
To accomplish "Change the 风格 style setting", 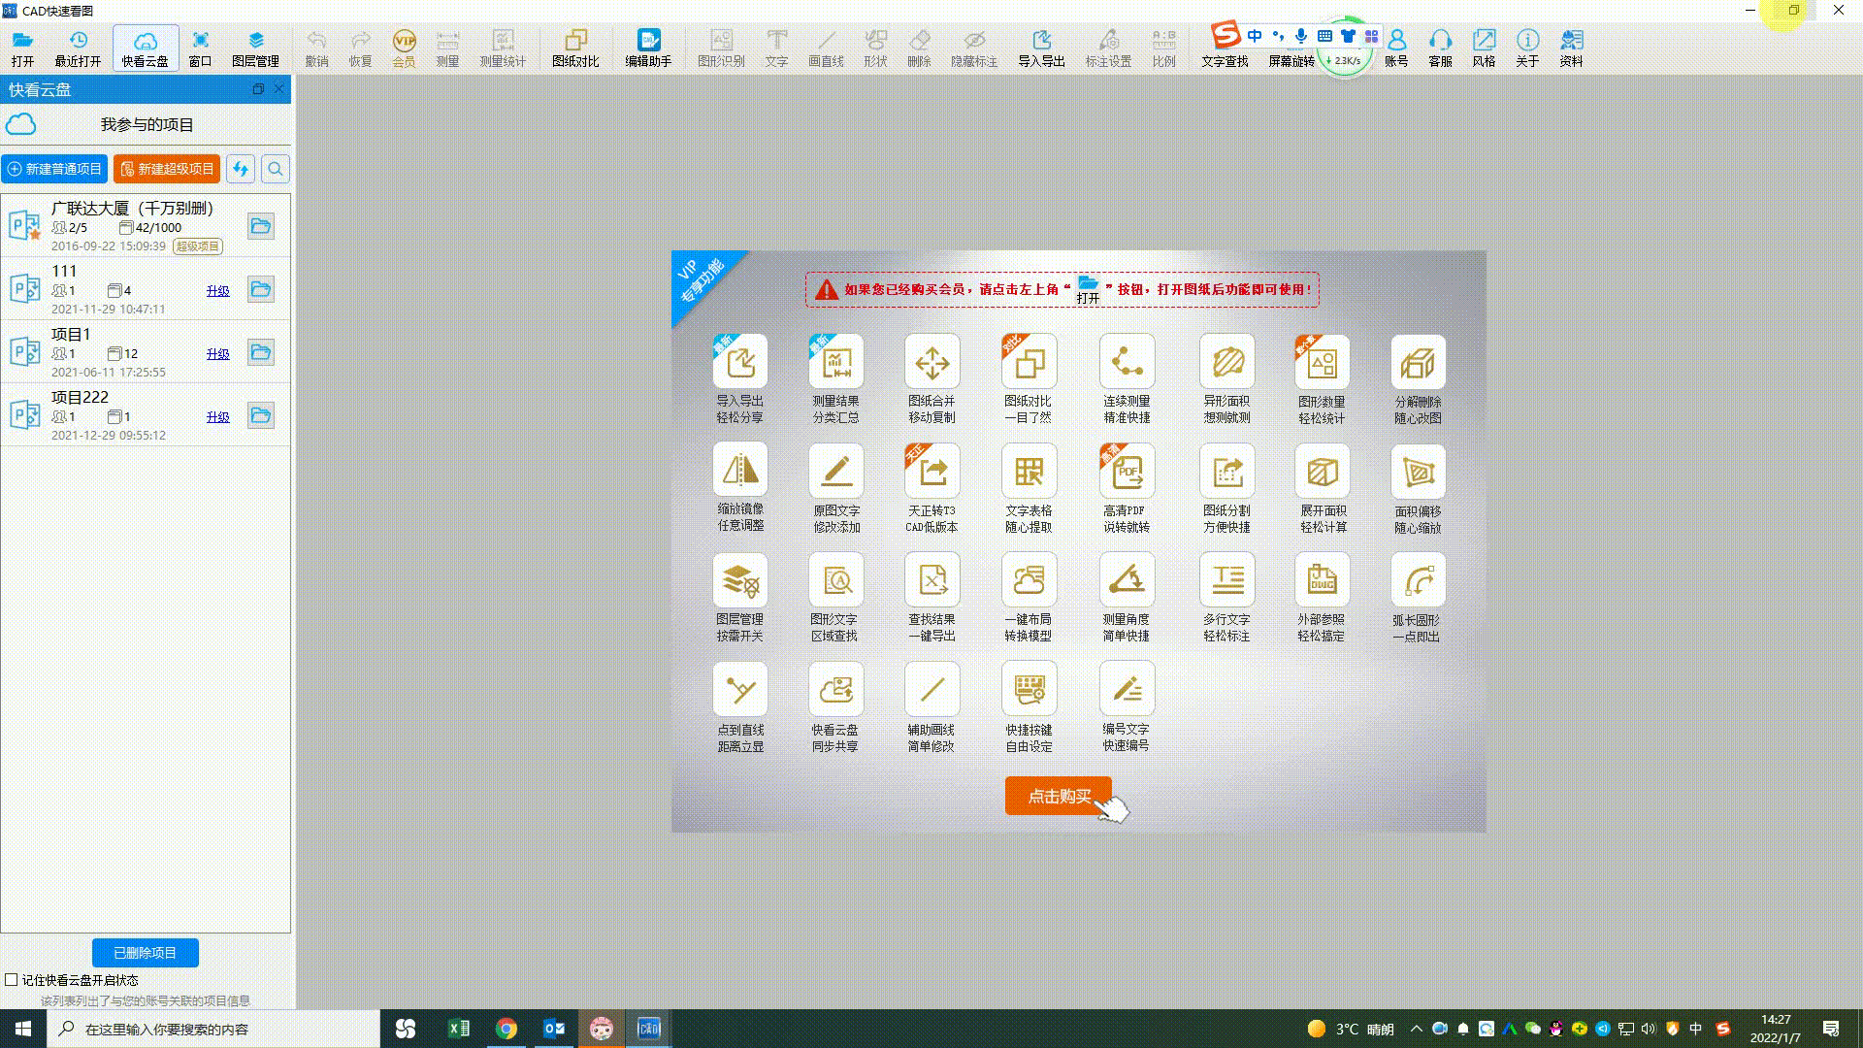I will coord(1484,48).
